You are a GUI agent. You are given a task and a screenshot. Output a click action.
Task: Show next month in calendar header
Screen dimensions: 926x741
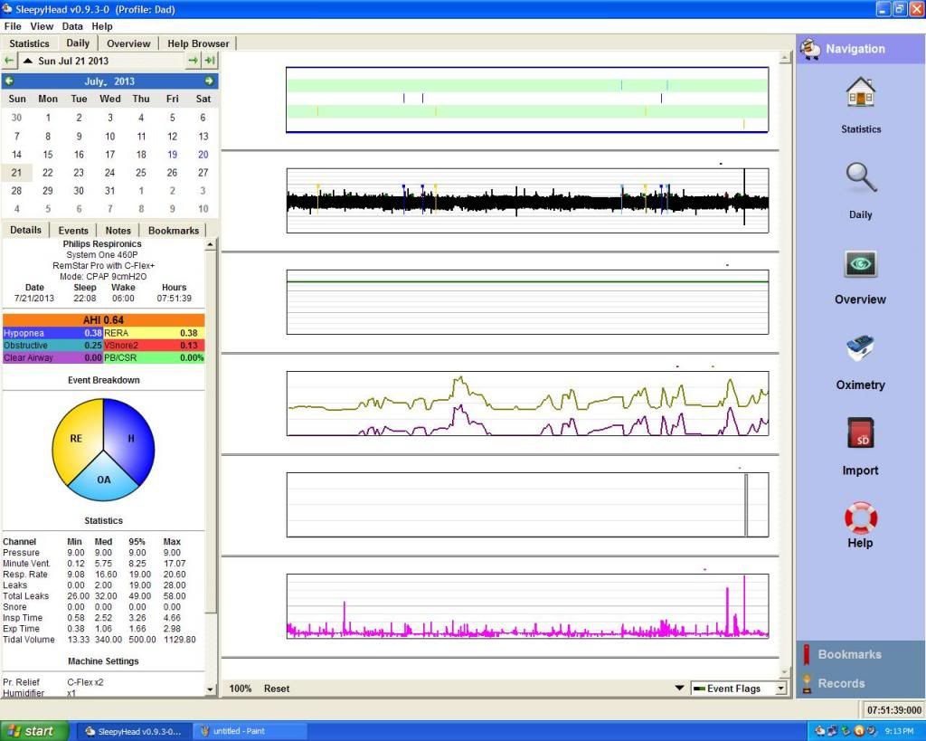coord(209,81)
